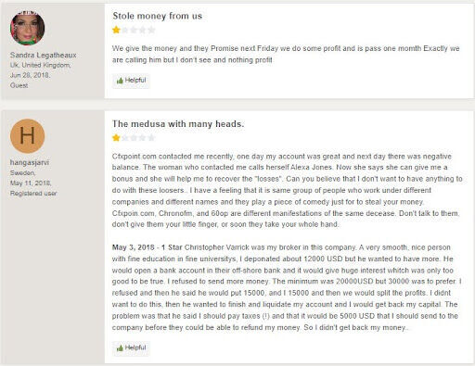Viewport: 475px width, 366px height.
Task: Mark the medusa review as Helpful
Action: pyautogui.click(x=131, y=348)
